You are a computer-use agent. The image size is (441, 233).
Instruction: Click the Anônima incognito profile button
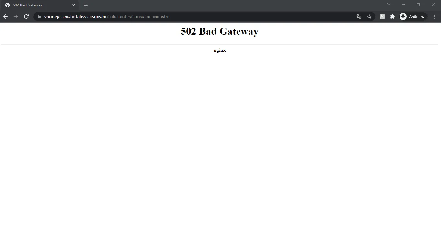point(412,17)
